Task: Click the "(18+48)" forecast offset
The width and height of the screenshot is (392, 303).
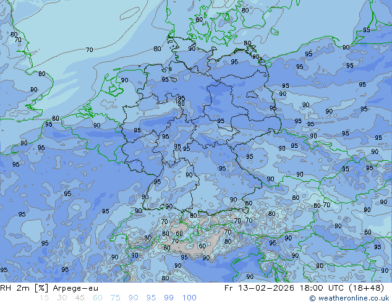Action: [367, 288]
